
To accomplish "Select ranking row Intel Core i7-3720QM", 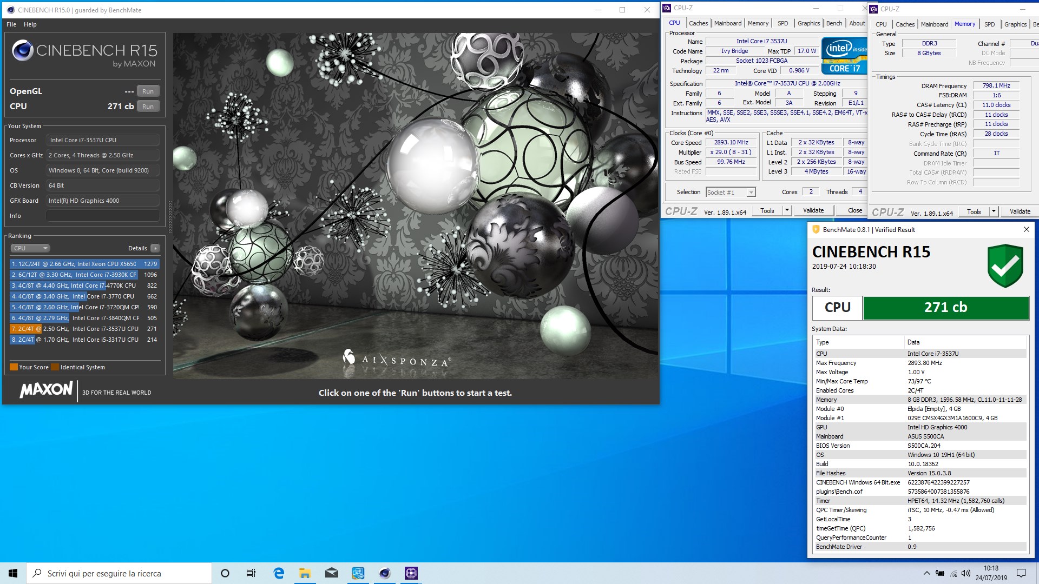I will tap(84, 307).
